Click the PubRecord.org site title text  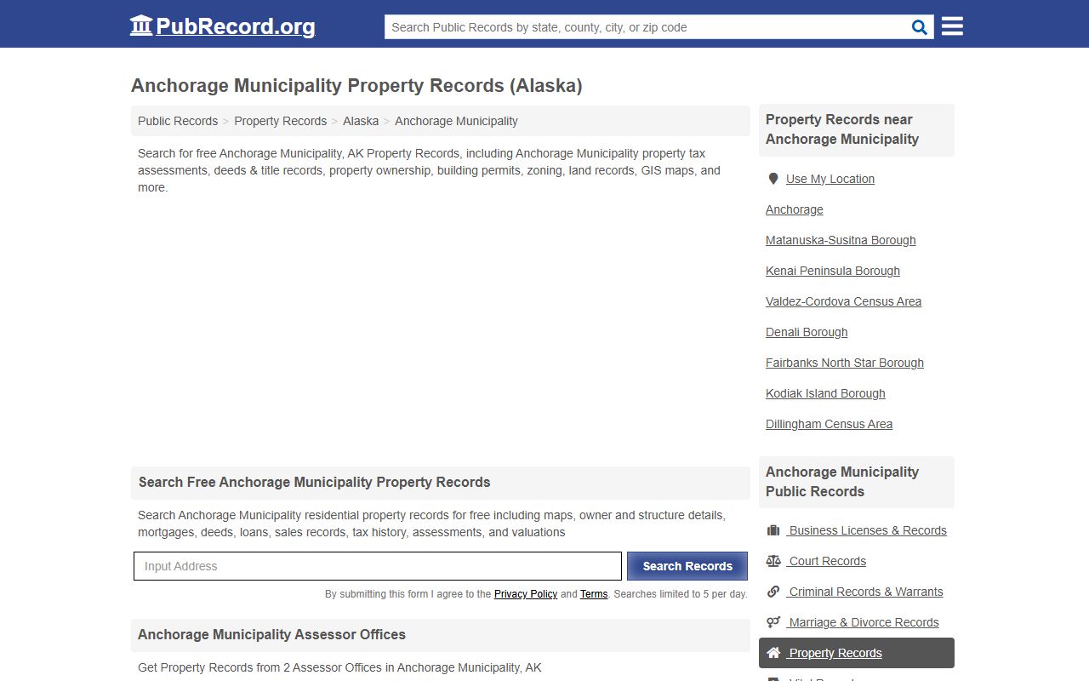(x=236, y=26)
